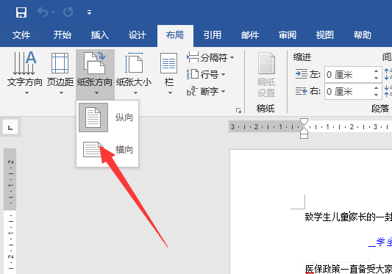Open the 帮助 ribbon tab

click(x=363, y=35)
